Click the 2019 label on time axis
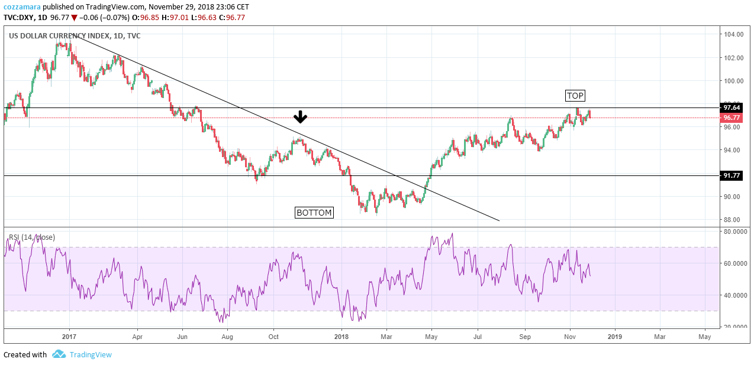Screen dimensions: 754x365 [614, 337]
